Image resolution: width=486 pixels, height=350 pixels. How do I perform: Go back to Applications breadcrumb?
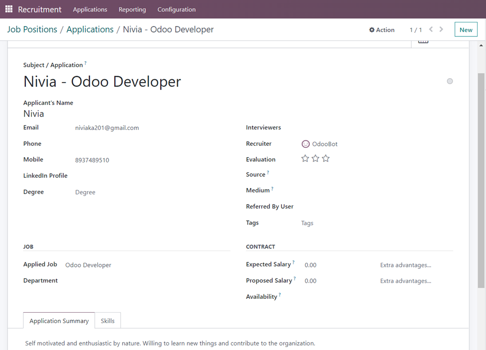[x=90, y=29]
